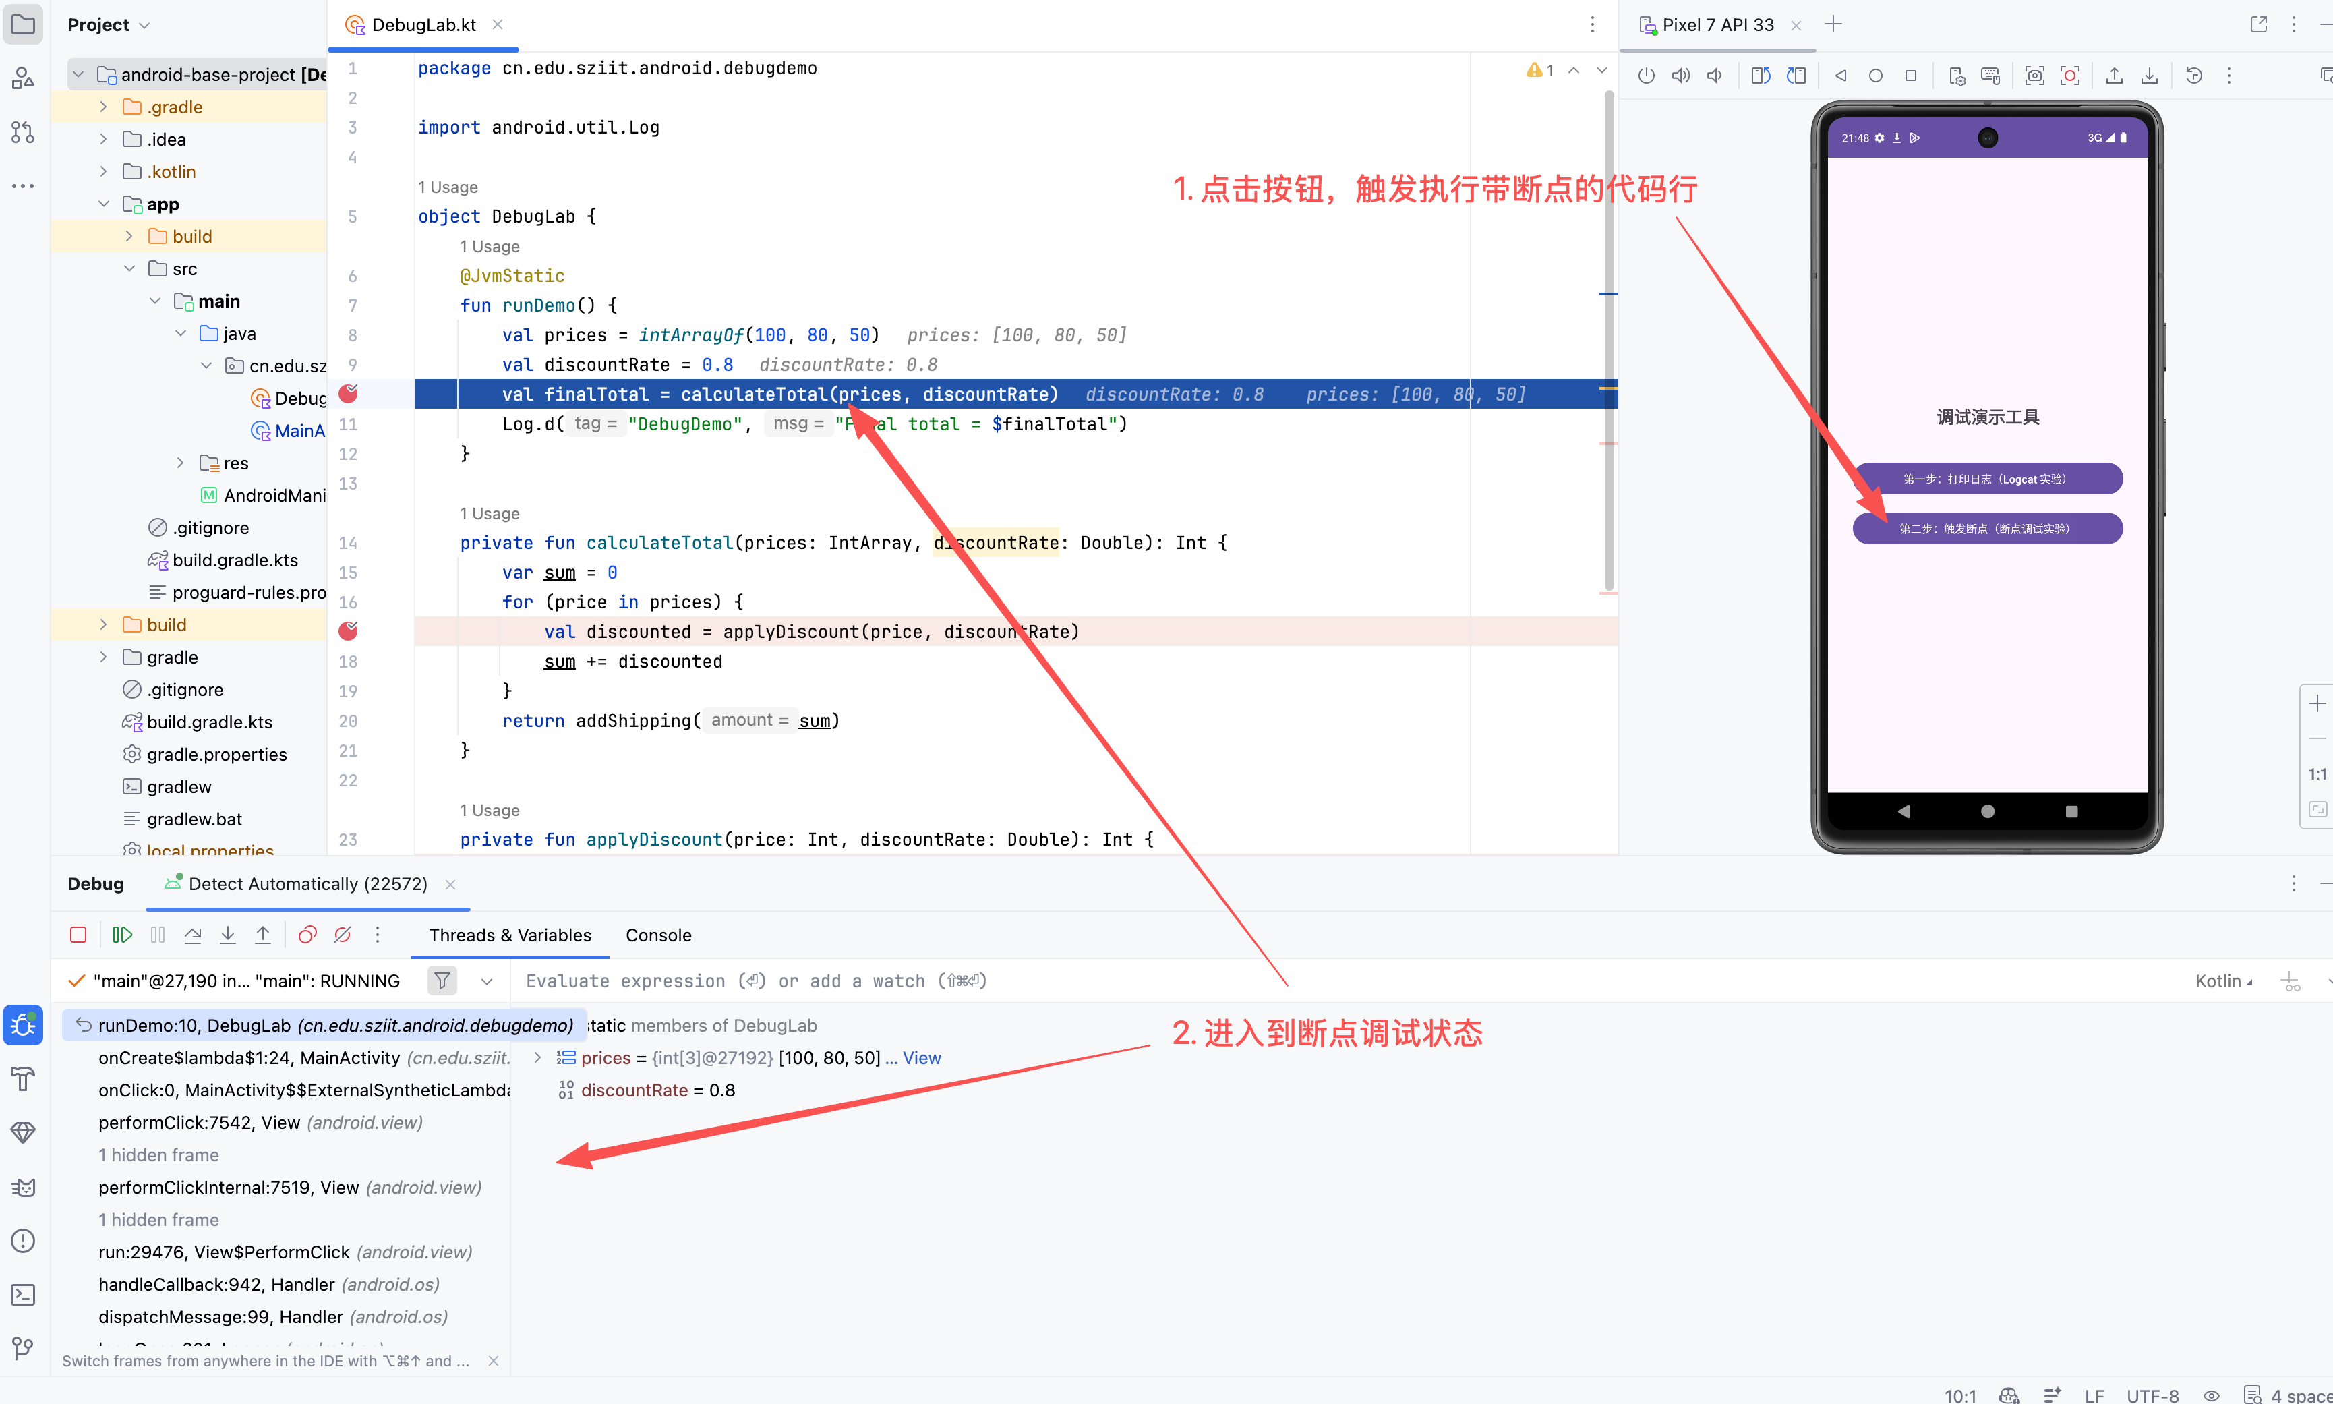Open MainActivity file in project tree
The image size is (2333, 1404).
pyautogui.click(x=289, y=430)
